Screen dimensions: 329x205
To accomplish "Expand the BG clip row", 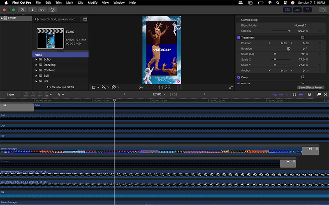I will click(36, 81).
